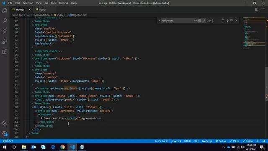Open Skype from taskbar

click(x=43, y=147)
